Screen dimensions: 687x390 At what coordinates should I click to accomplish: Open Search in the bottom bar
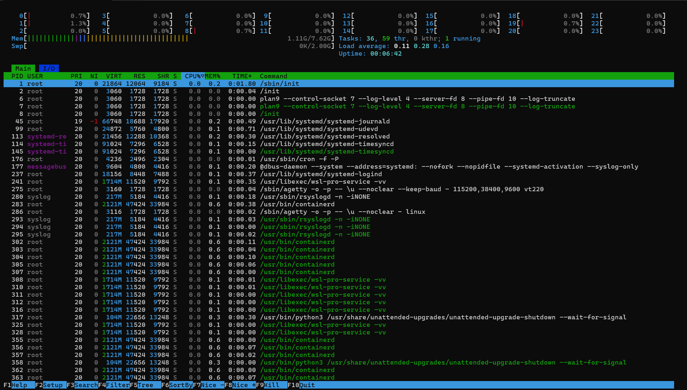(86, 385)
